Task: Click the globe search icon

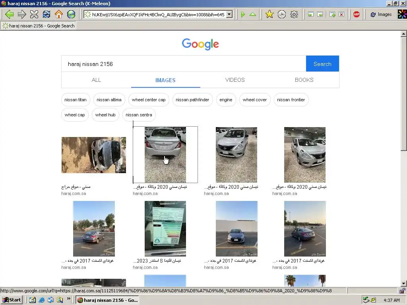Action: [71, 14]
